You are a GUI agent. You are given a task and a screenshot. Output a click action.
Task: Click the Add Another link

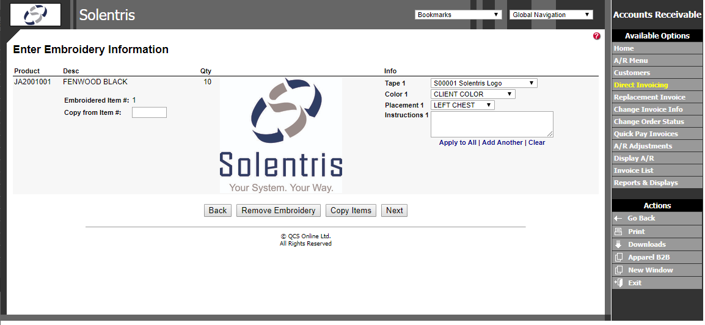502,142
